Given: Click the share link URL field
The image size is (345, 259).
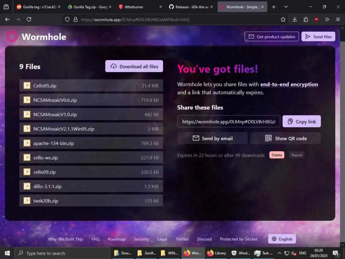Looking at the screenshot, I should (x=229, y=121).
